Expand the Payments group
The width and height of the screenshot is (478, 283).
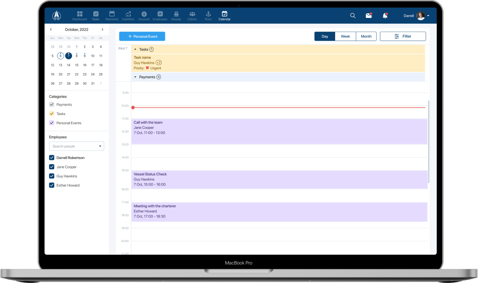(135, 77)
